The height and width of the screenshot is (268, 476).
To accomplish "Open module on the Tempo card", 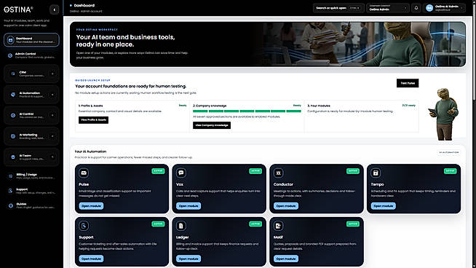I will click(x=383, y=206).
